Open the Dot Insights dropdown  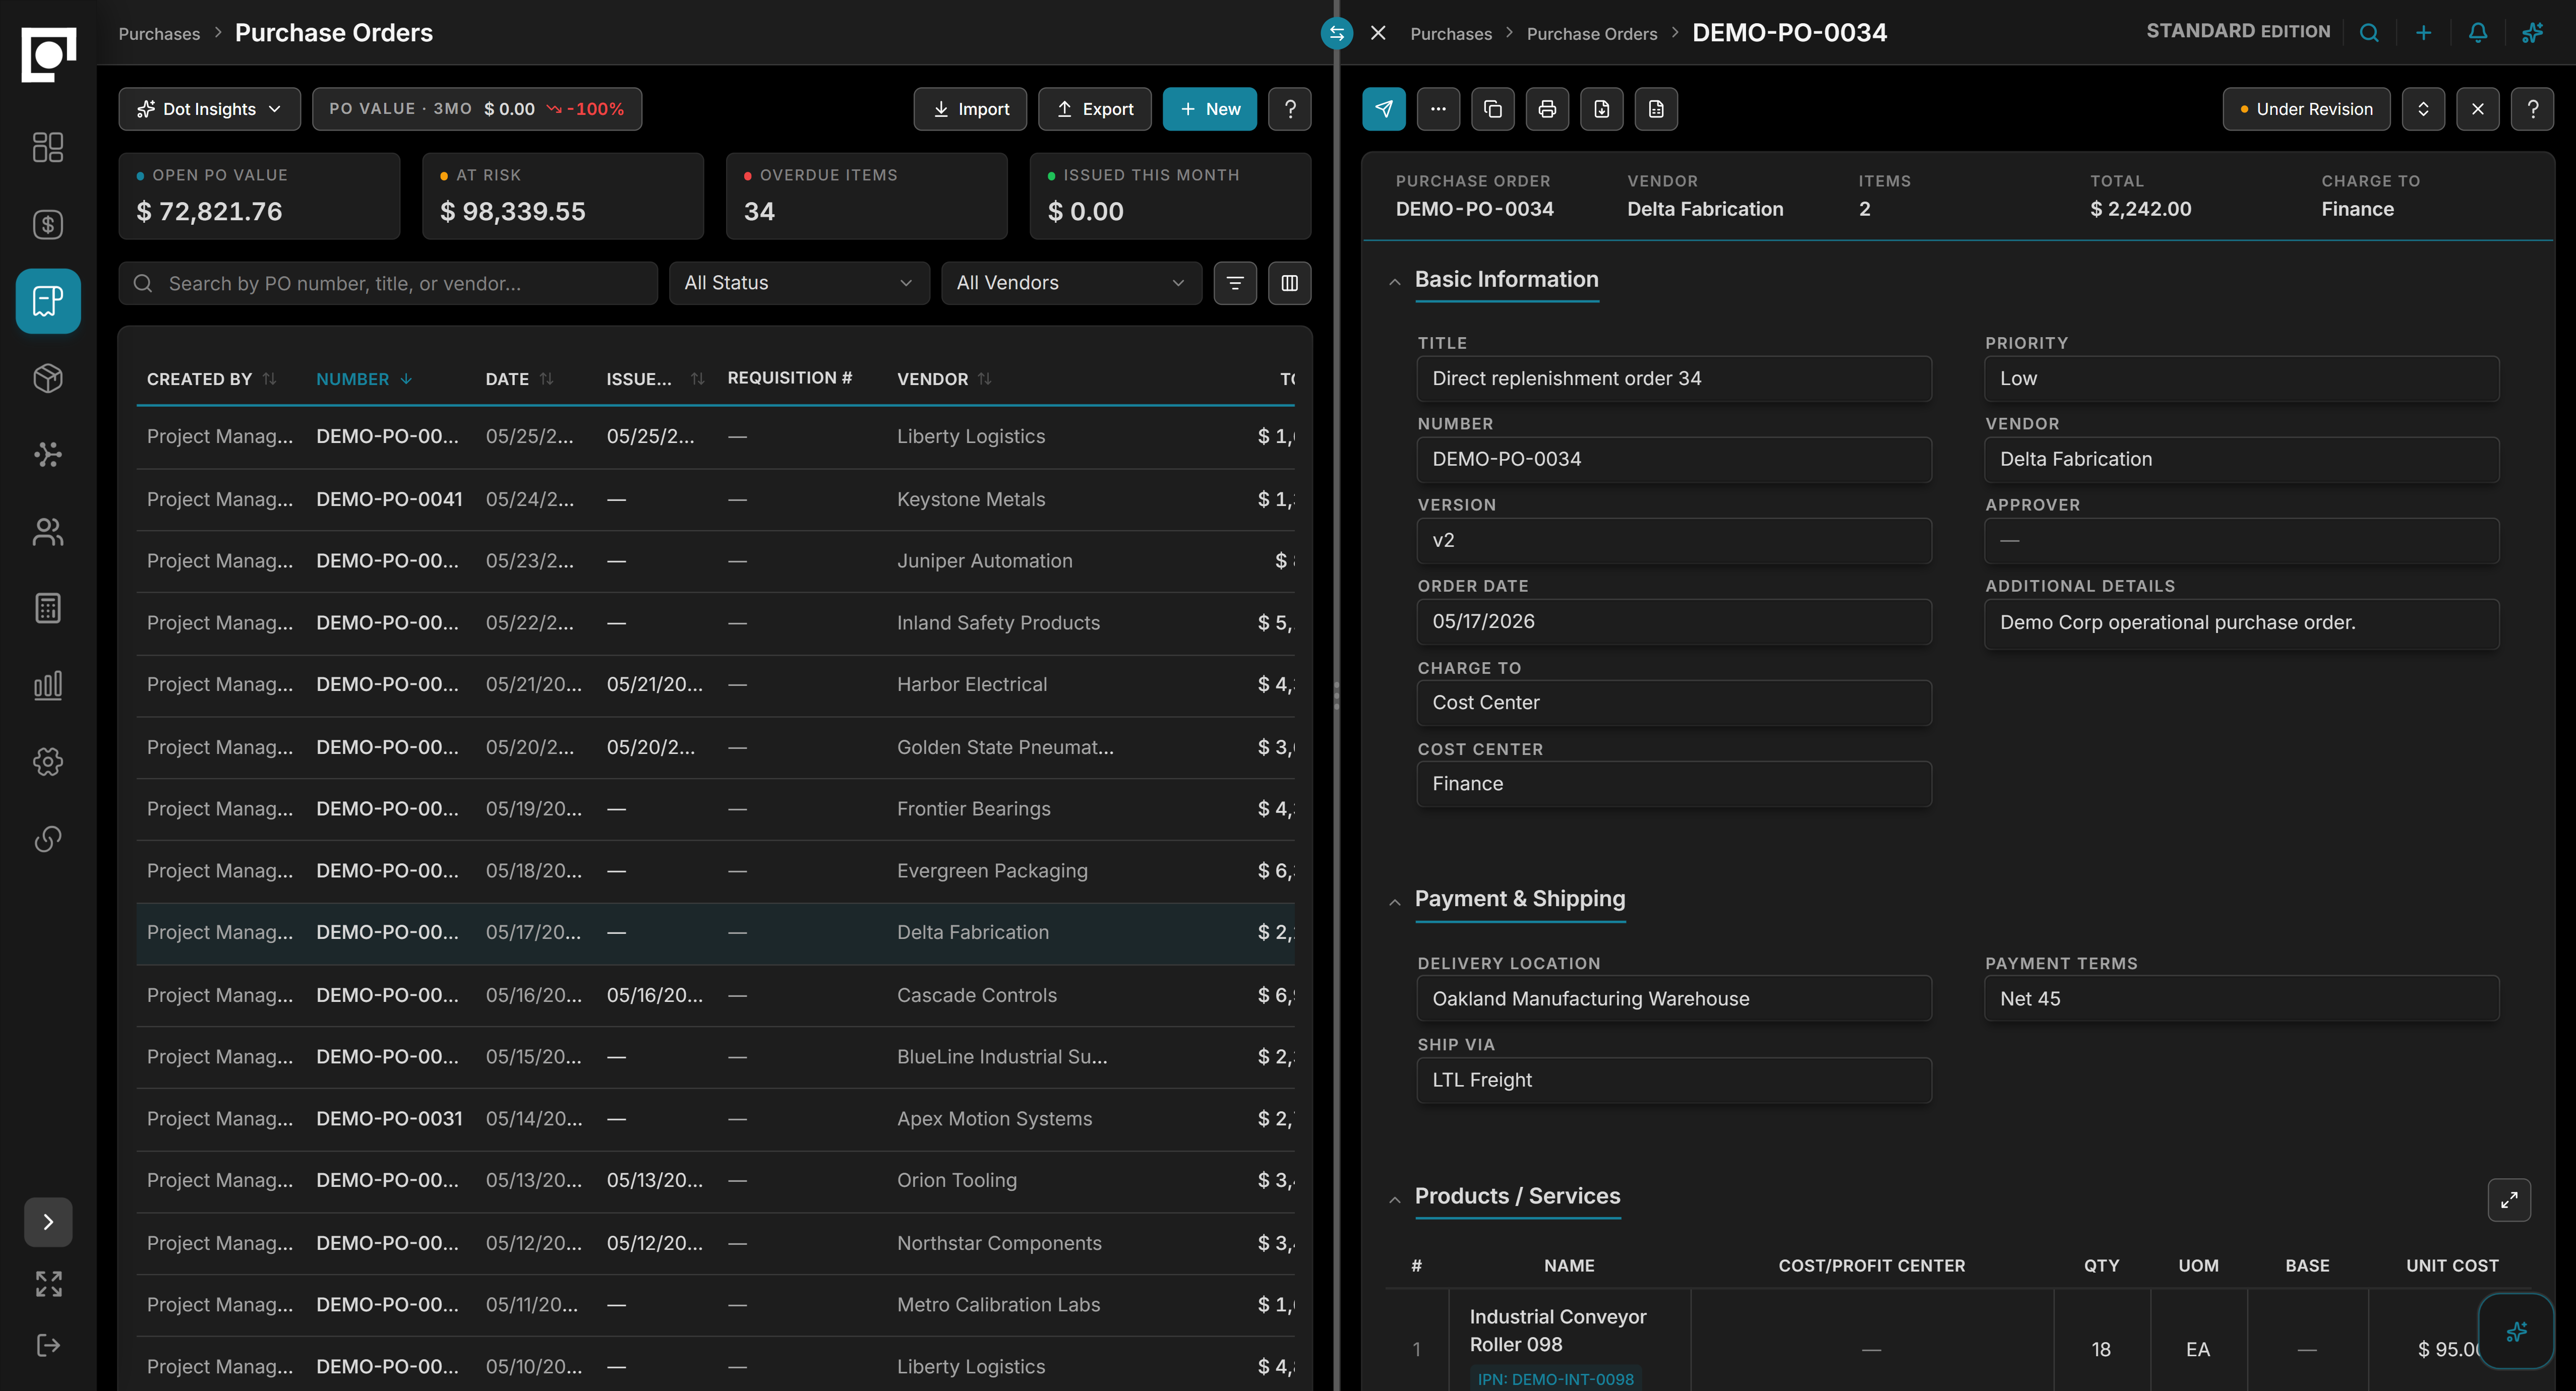pos(209,109)
